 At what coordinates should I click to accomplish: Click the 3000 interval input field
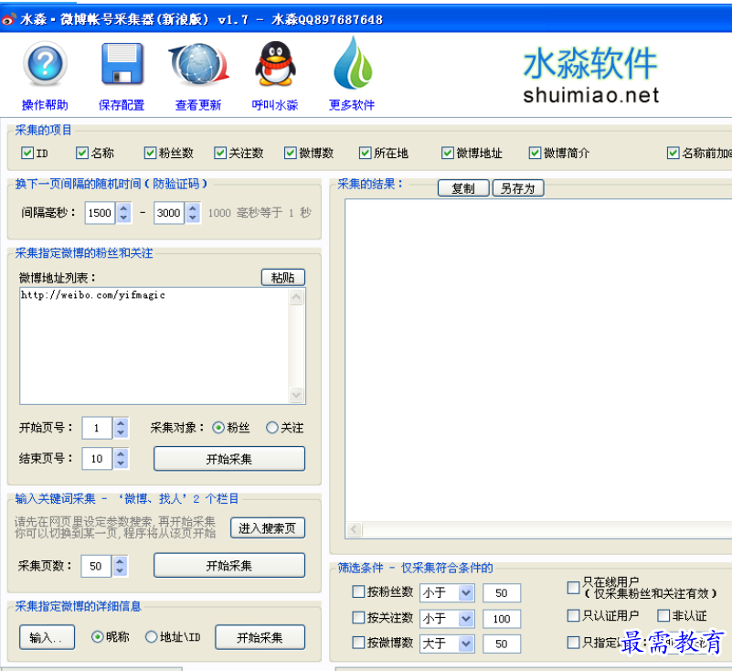click(x=169, y=212)
